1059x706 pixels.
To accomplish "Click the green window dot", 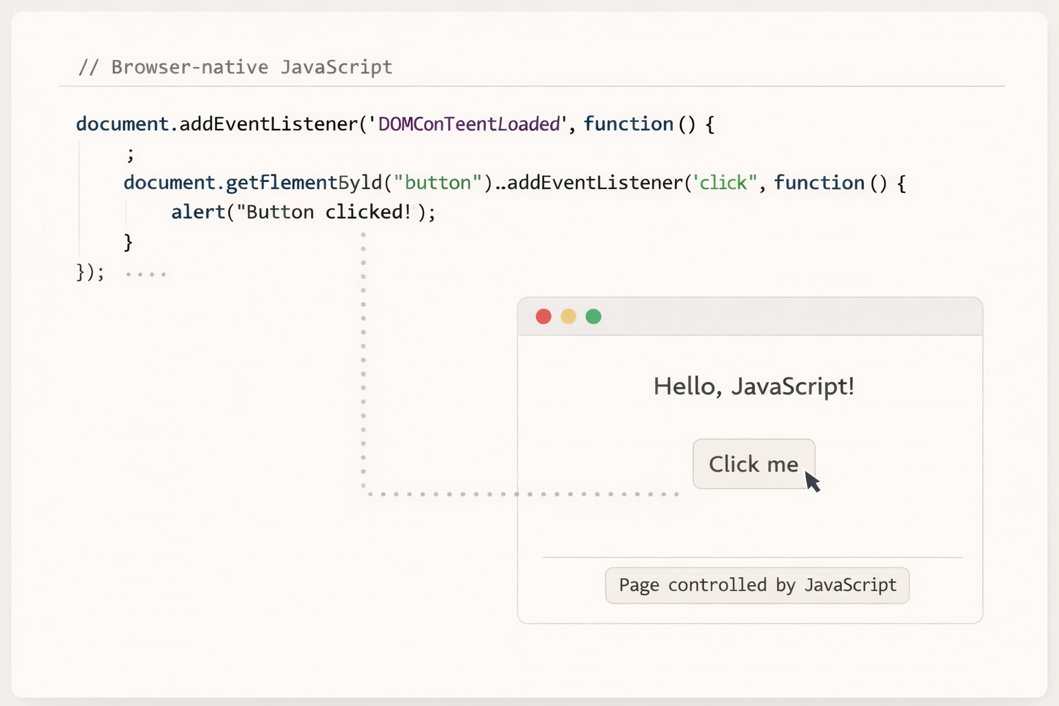I will click(593, 316).
